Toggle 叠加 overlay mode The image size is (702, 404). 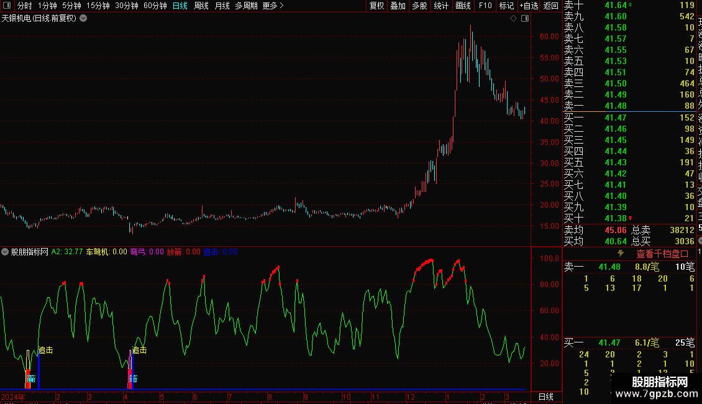click(398, 6)
